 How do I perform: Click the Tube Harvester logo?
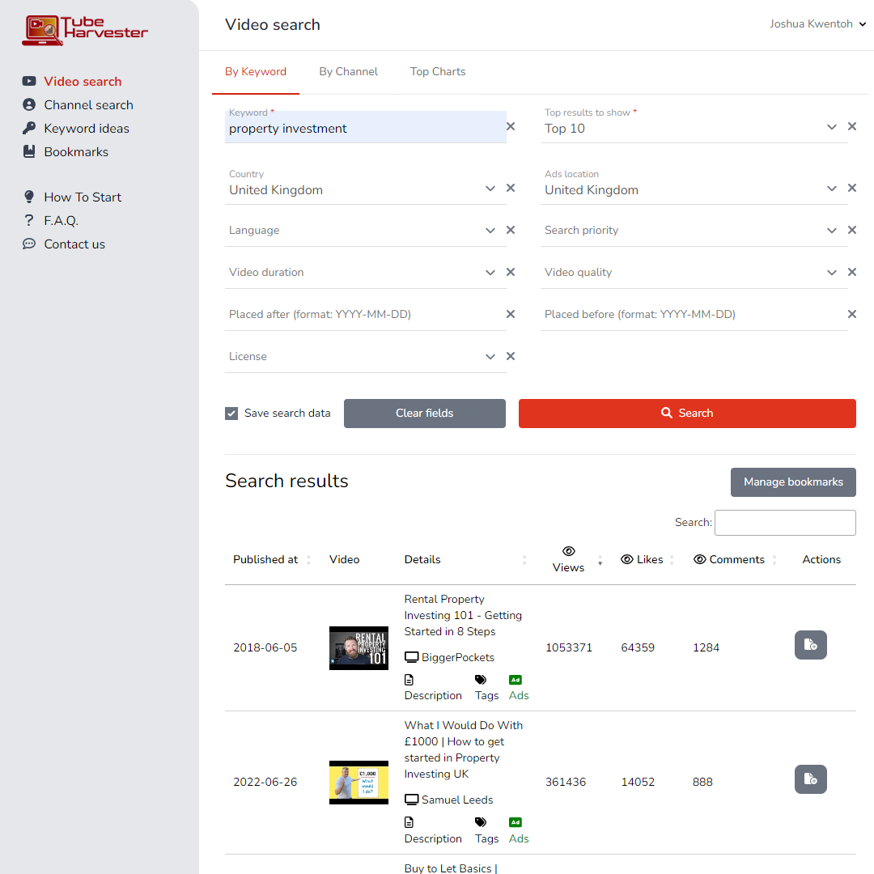(85, 31)
